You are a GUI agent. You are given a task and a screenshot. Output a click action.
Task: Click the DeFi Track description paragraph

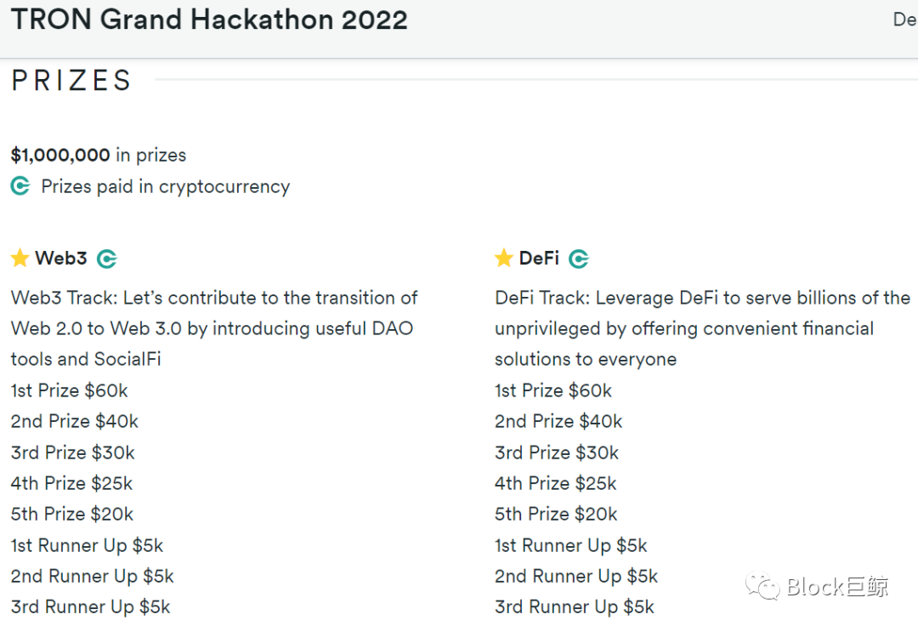pyautogui.click(x=703, y=328)
